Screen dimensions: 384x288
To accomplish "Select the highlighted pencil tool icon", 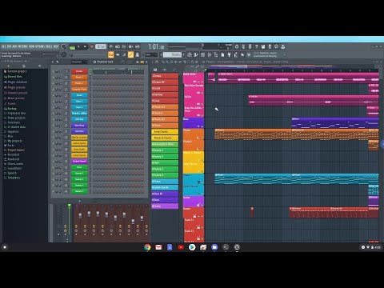I will (130, 54).
